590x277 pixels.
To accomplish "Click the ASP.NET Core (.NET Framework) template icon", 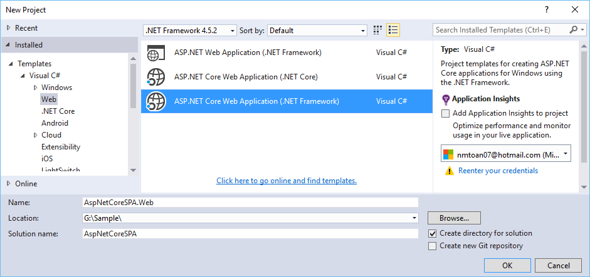I will tap(155, 101).
